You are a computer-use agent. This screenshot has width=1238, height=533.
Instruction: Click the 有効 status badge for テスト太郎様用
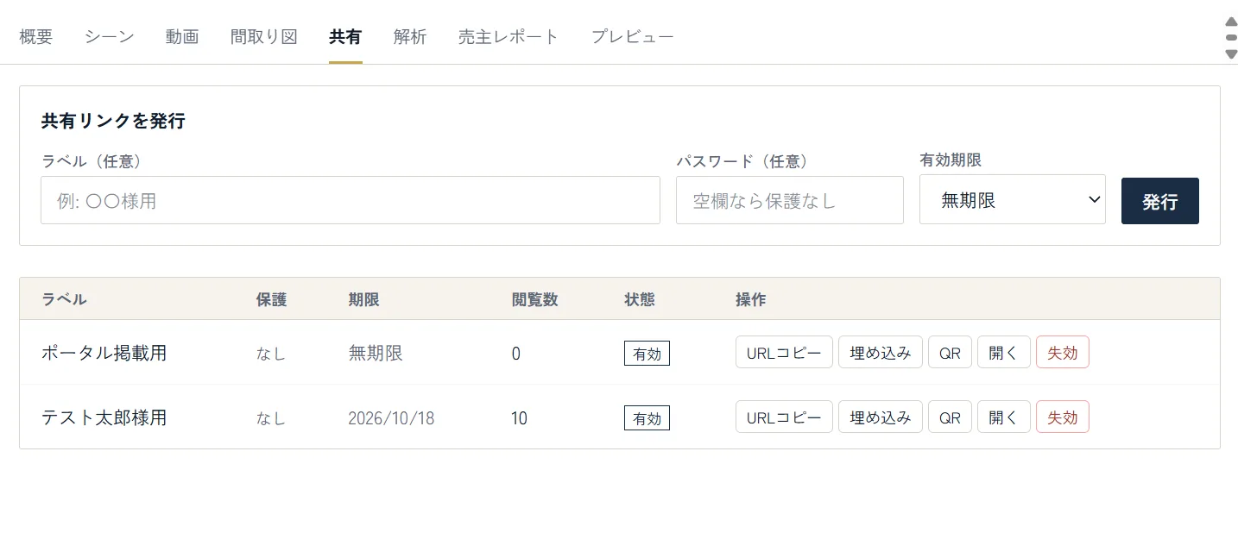(647, 418)
